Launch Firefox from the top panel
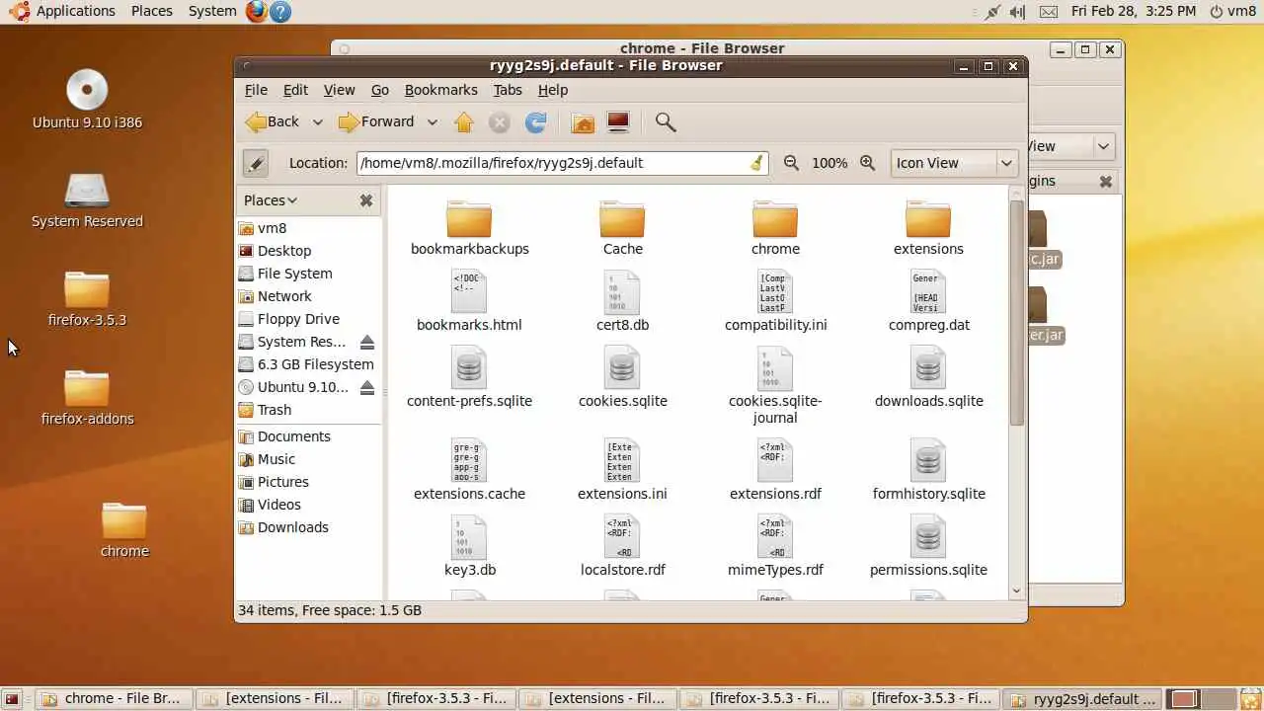 [257, 12]
